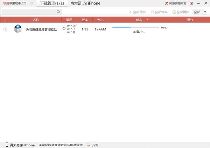Click the phone icon in status bar

pos(7,145)
